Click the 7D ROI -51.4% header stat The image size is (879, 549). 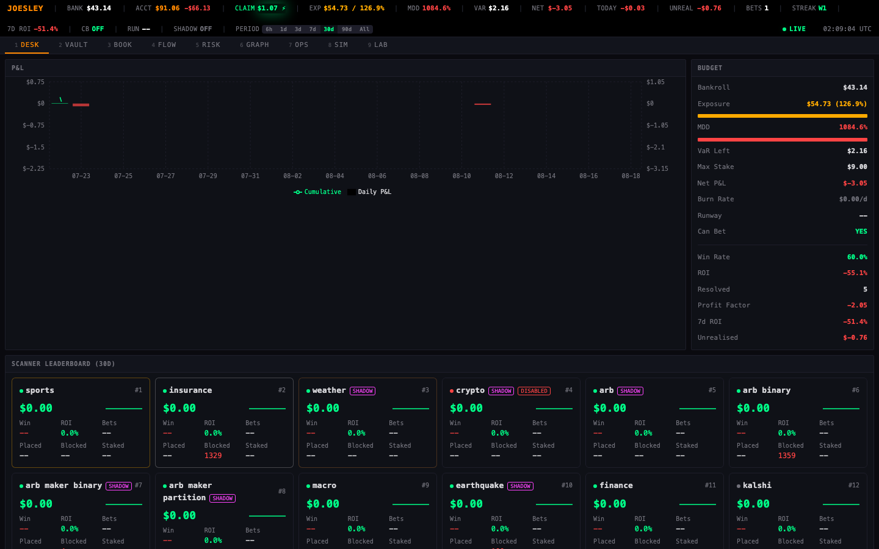pyautogui.click(x=32, y=29)
